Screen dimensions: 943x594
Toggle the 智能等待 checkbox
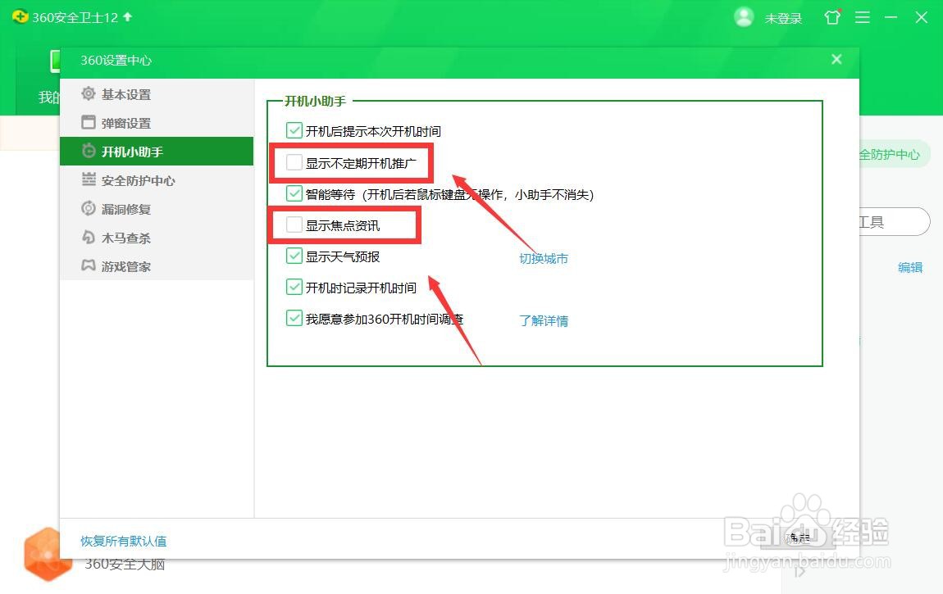click(x=294, y=193)
